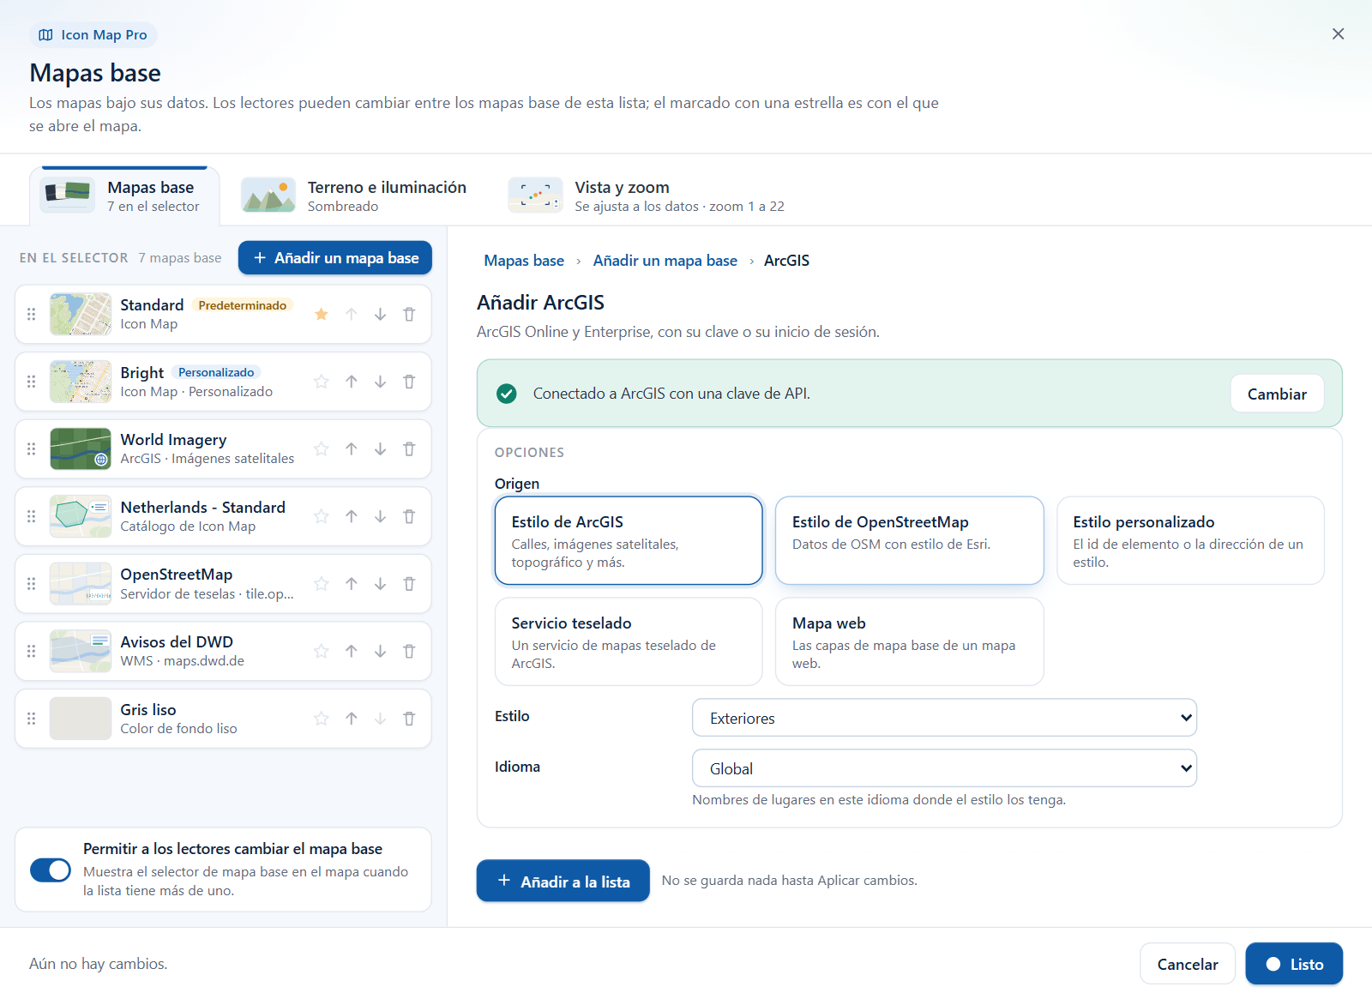Choose the Mapa web origin card
Viewport: 1372px width, 999px height.
click(909, 641)
